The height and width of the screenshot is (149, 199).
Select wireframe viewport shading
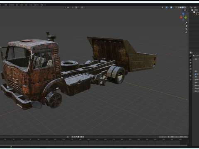(x=179, y=7)
